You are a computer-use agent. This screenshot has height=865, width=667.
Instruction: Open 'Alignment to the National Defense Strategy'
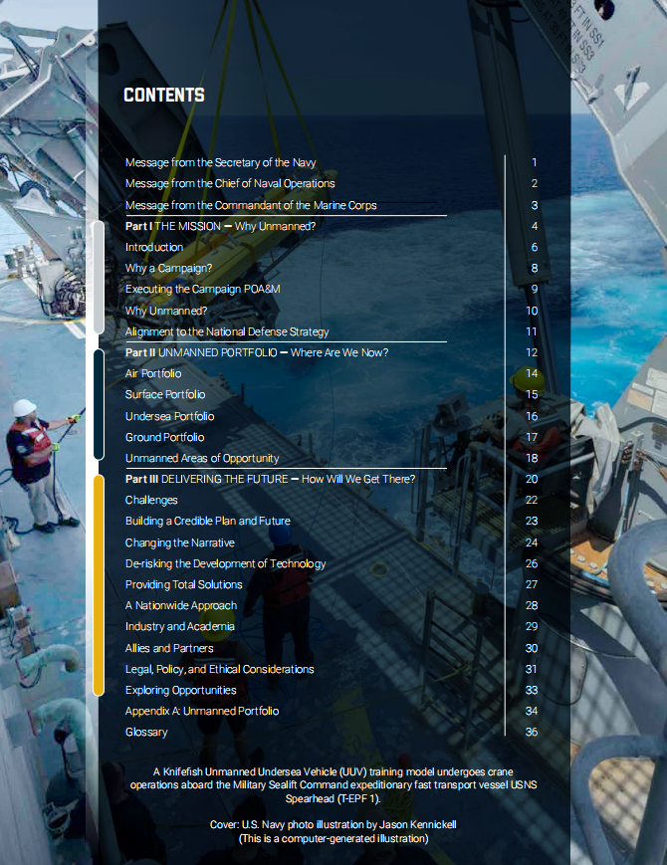pos(227,331)
